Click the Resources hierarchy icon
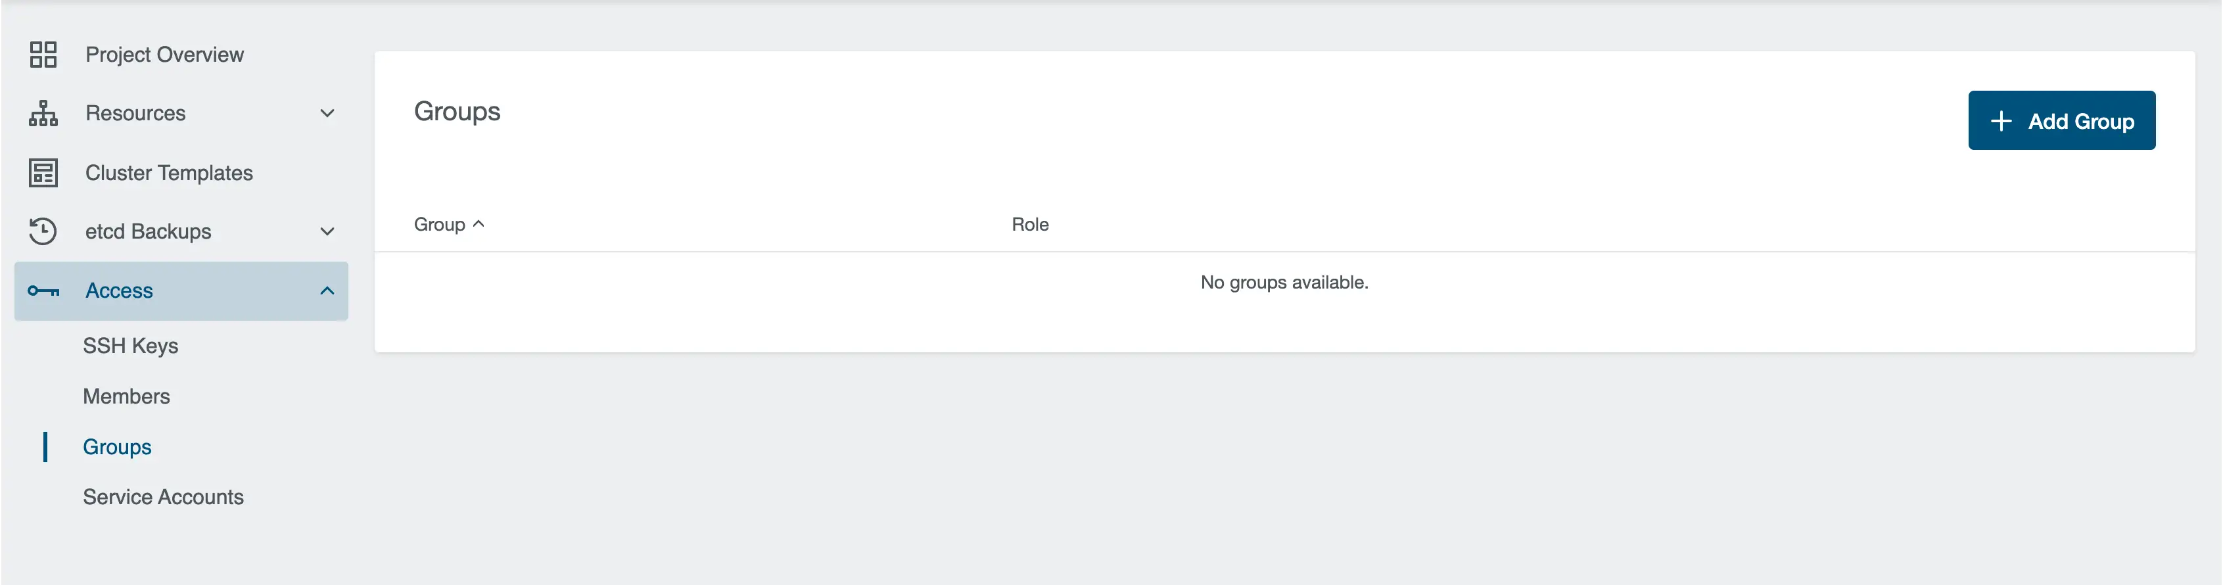 point(43,112)
